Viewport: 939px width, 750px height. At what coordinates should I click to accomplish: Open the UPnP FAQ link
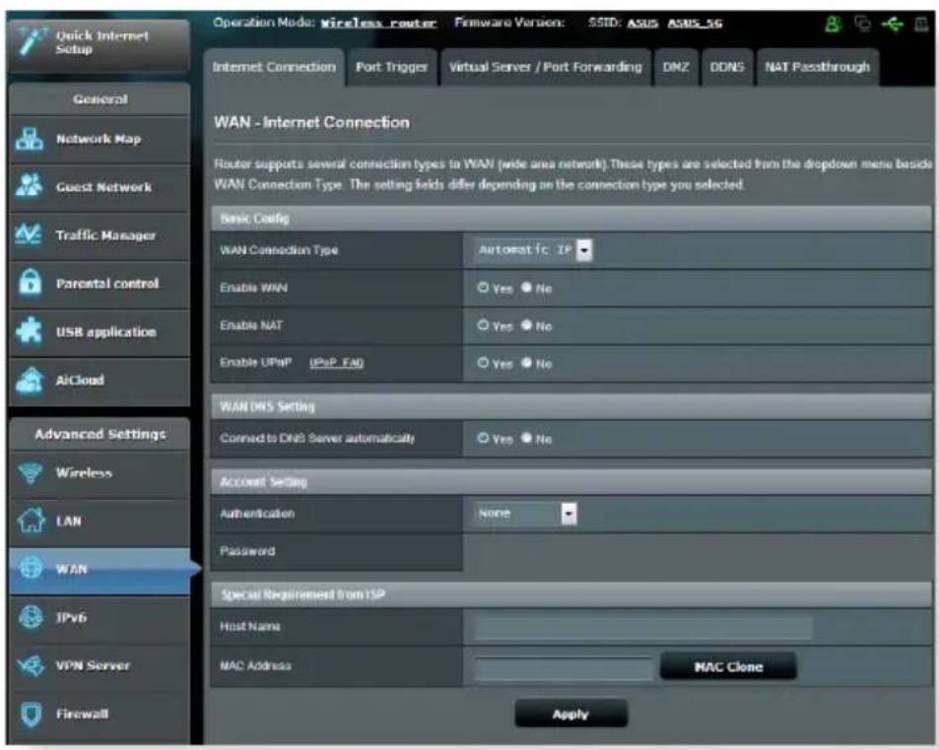[336, 363]
